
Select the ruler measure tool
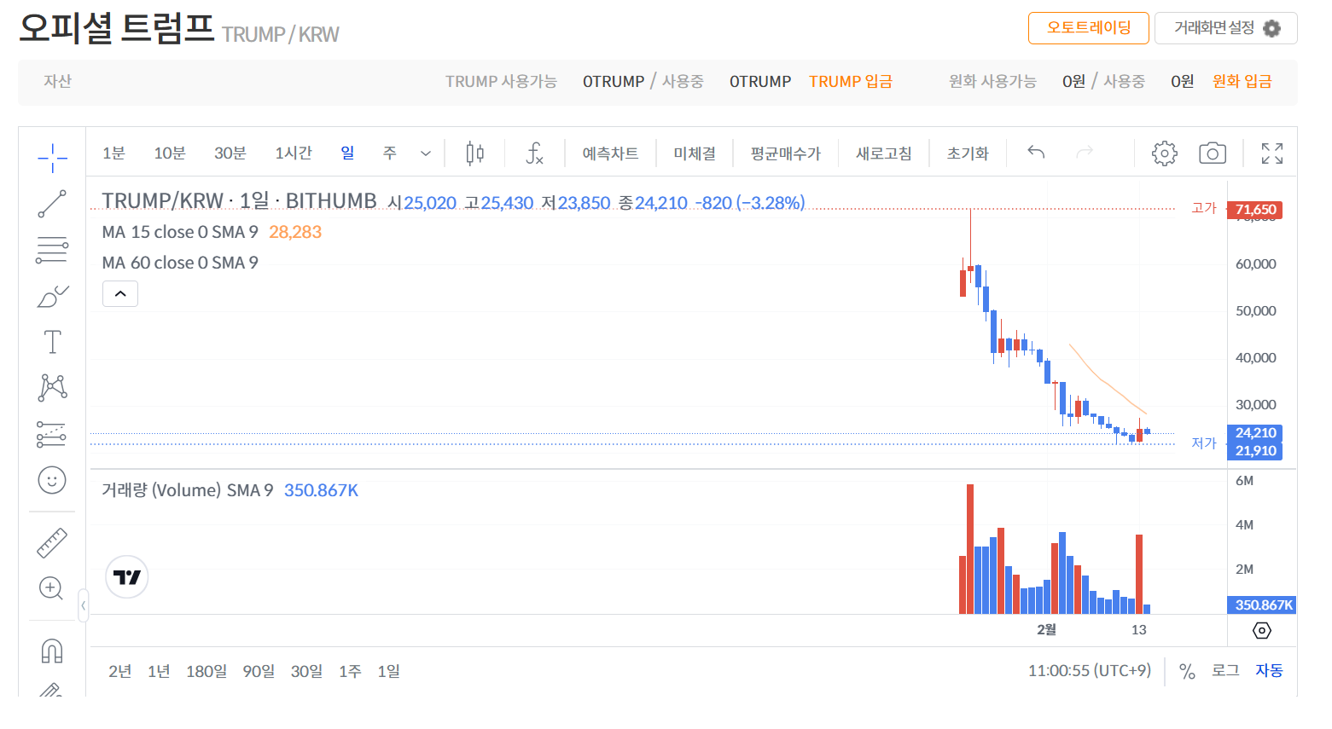click(52, 542)
